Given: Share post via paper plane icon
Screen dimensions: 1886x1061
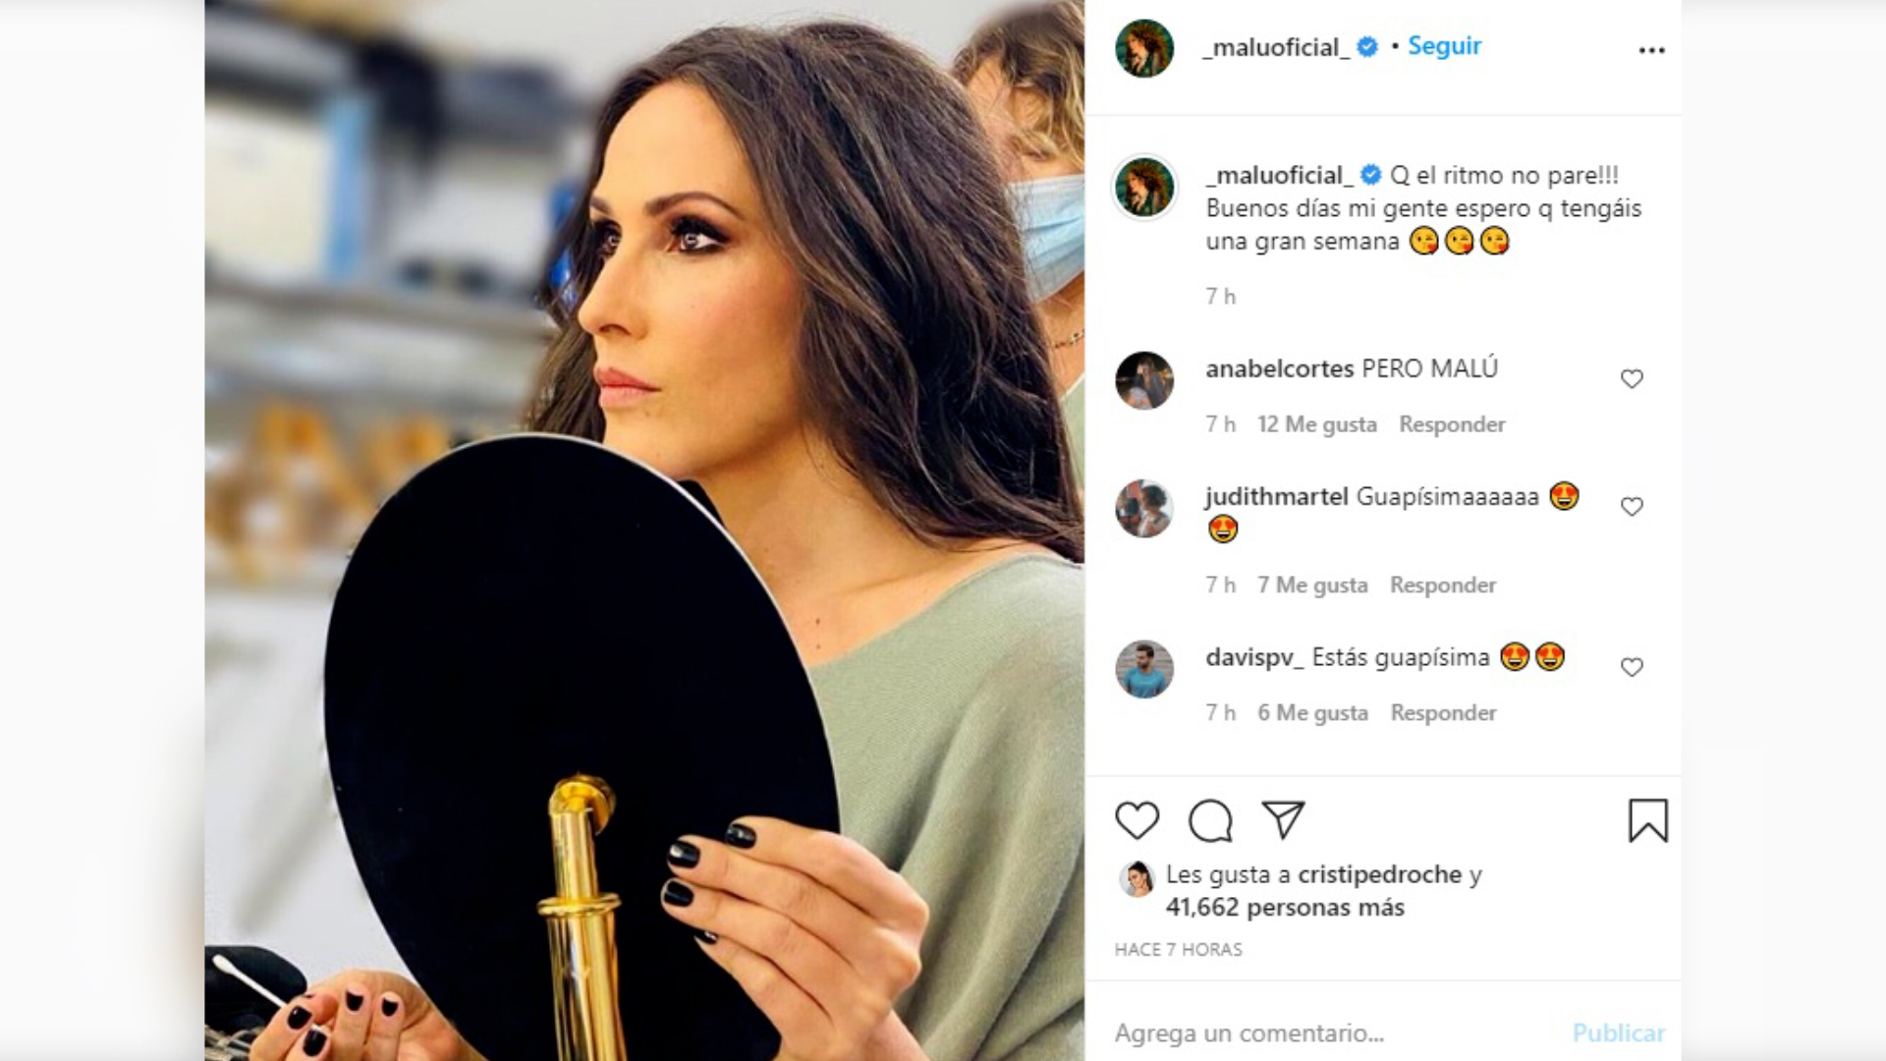Looking at the screenshot, I should coord(1283,820).
